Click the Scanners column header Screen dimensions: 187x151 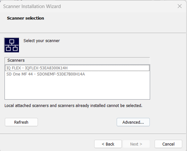16,60
